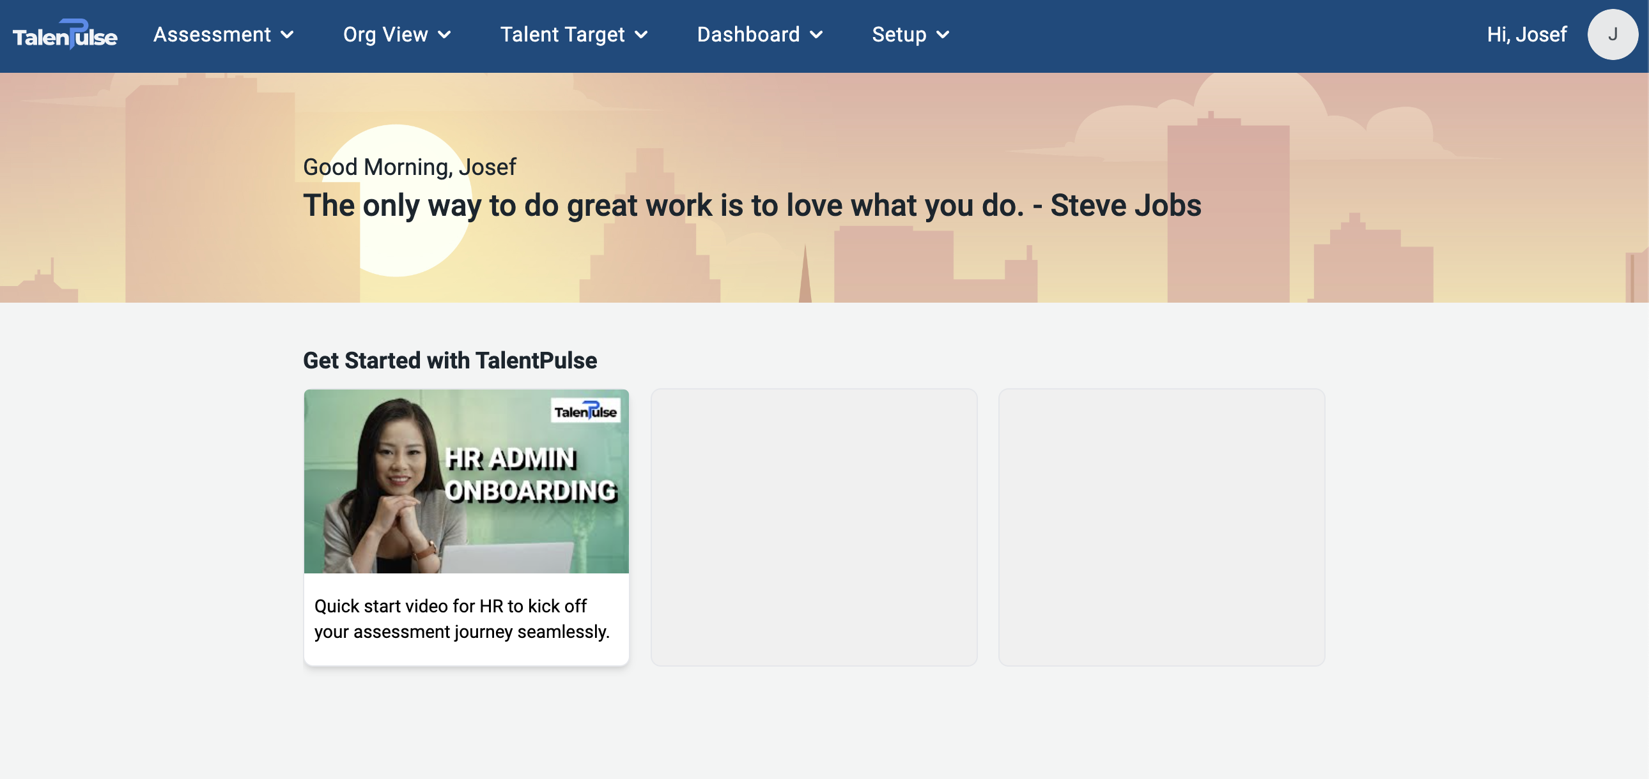1649x779 pixels.
Task: Open the Org View menu
Action: tap(385, 34)
